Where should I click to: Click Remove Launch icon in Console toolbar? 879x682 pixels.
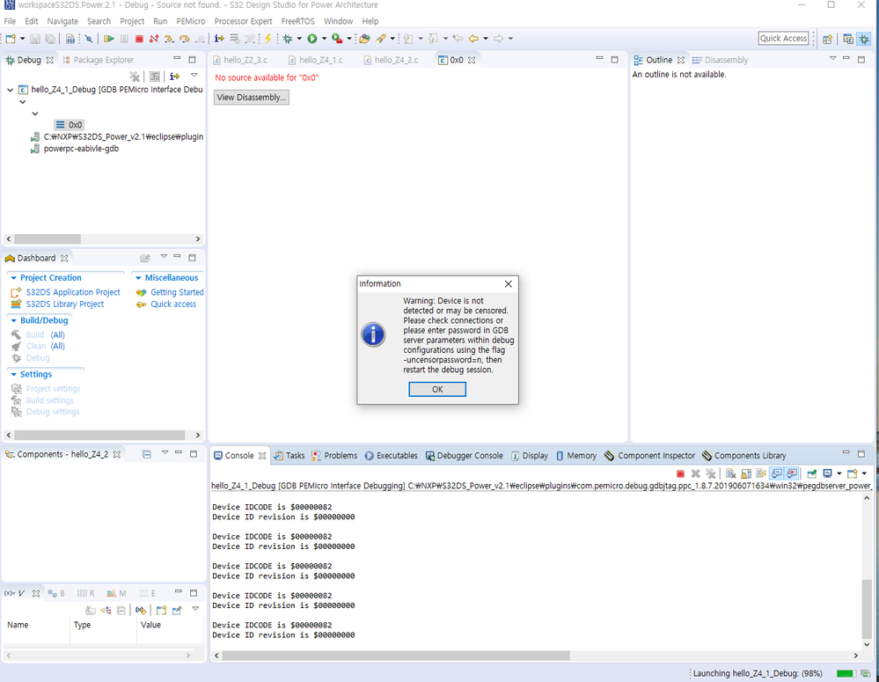(696, 473)
